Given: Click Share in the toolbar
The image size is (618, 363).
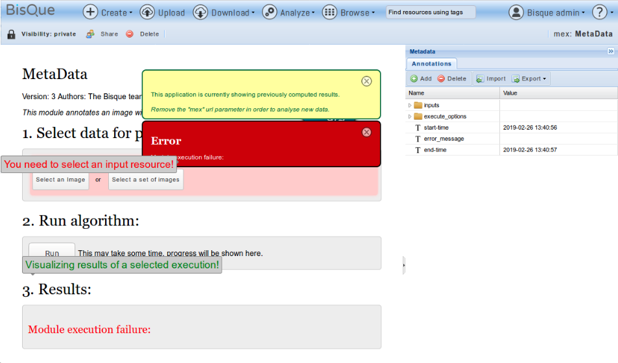Looking at the screenshot, I should pos(102,34).
